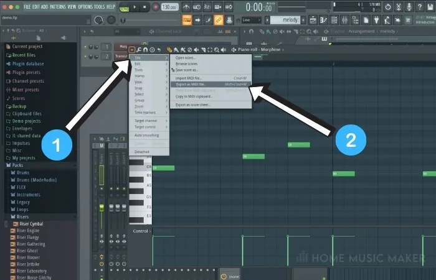Open the mixer view icon
Viewport: 436px width, 280px height.
click(344, 20)
